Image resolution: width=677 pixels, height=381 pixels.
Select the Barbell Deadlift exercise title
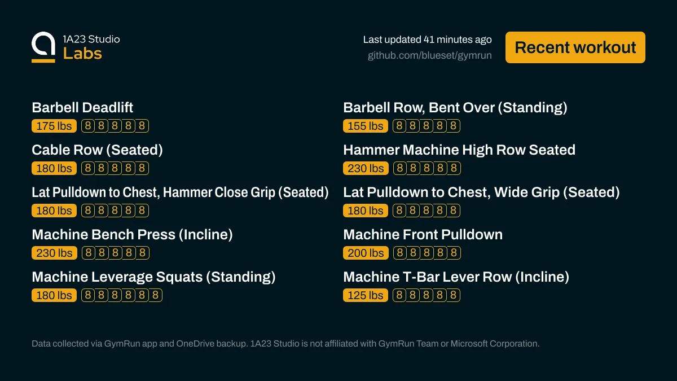click(82, 108)
